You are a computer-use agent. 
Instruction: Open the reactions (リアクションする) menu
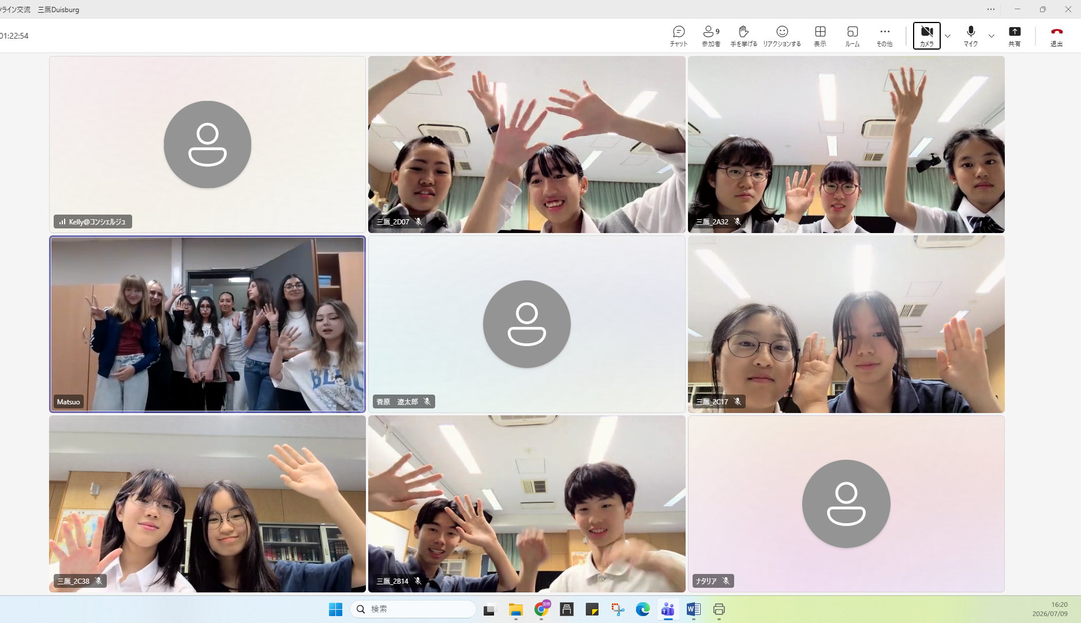(x=782, y=36)
